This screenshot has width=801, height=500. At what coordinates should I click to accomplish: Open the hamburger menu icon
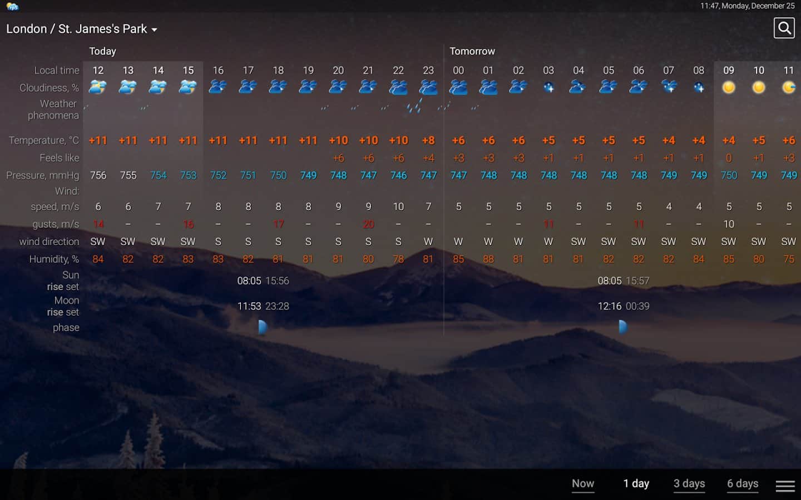[785, 486]
